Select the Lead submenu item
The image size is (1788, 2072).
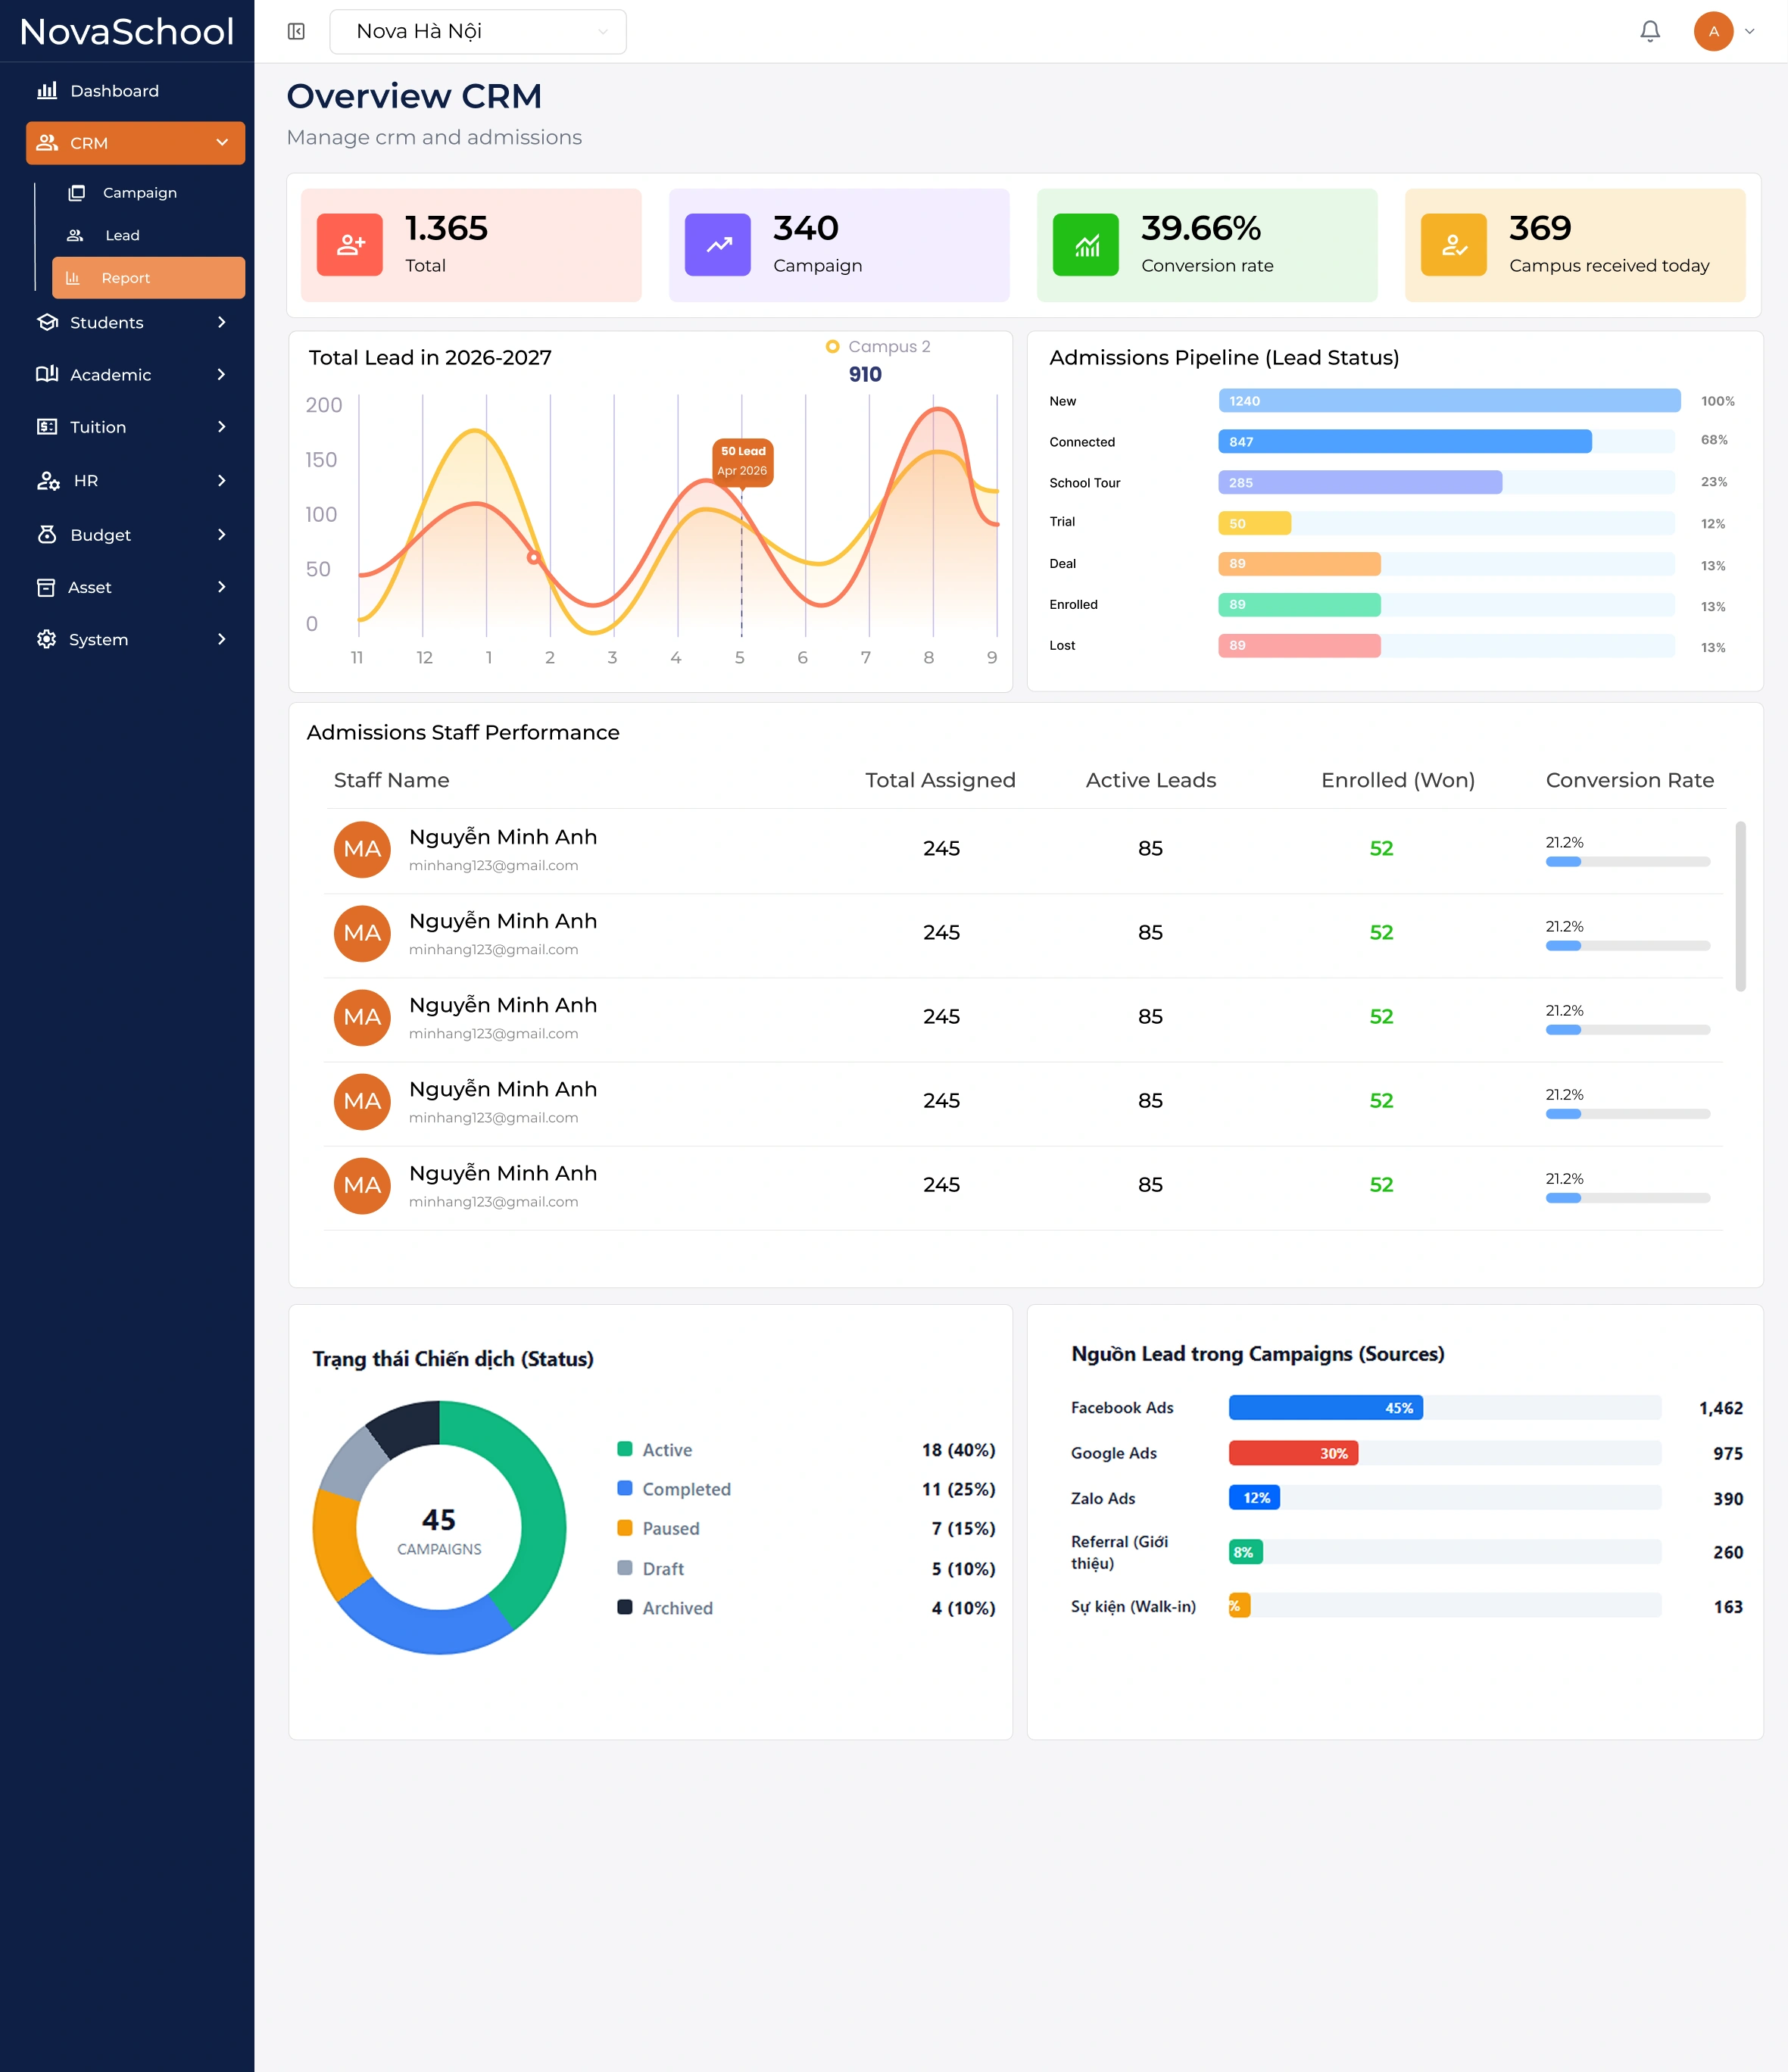click(122, 235)
